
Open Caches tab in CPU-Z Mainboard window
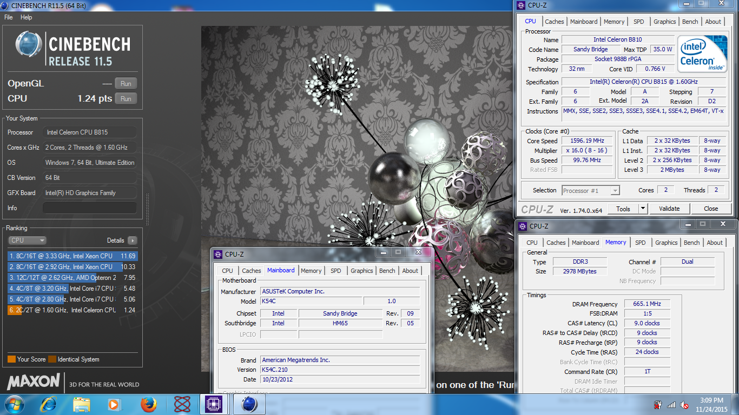(x=252, y=271)
